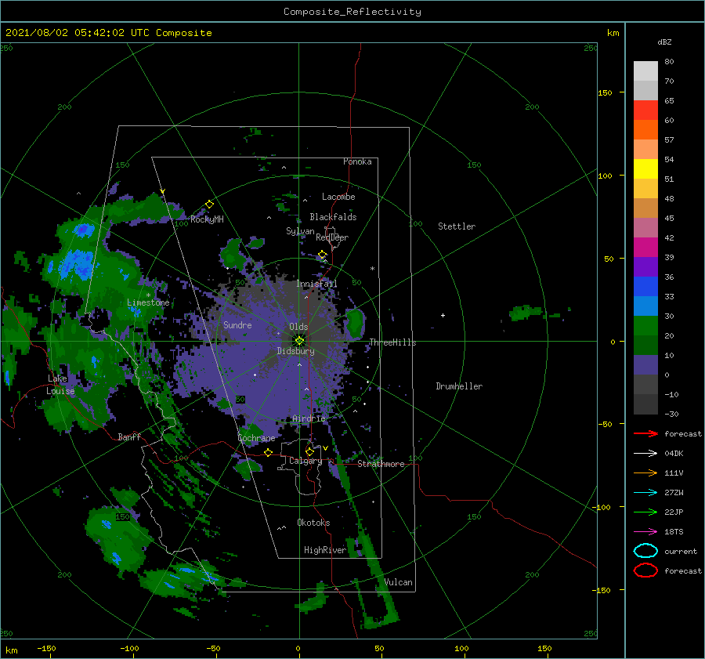Click the yellow diamond marker above Calgary label
This screenshot has height=659, width=705.
309,451
